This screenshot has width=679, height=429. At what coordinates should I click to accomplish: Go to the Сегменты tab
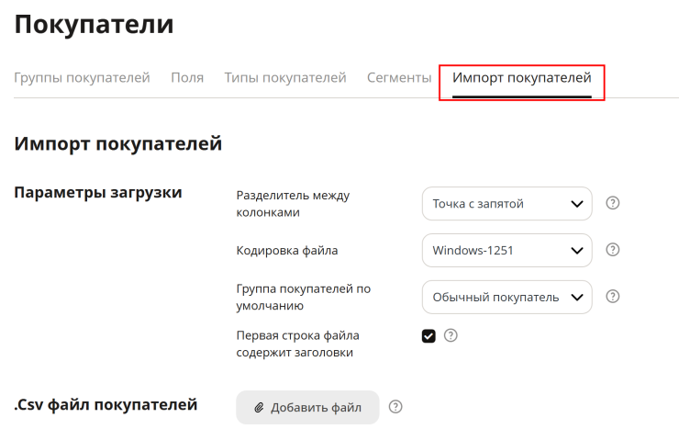pyautogui.click(x=399, y=78)
